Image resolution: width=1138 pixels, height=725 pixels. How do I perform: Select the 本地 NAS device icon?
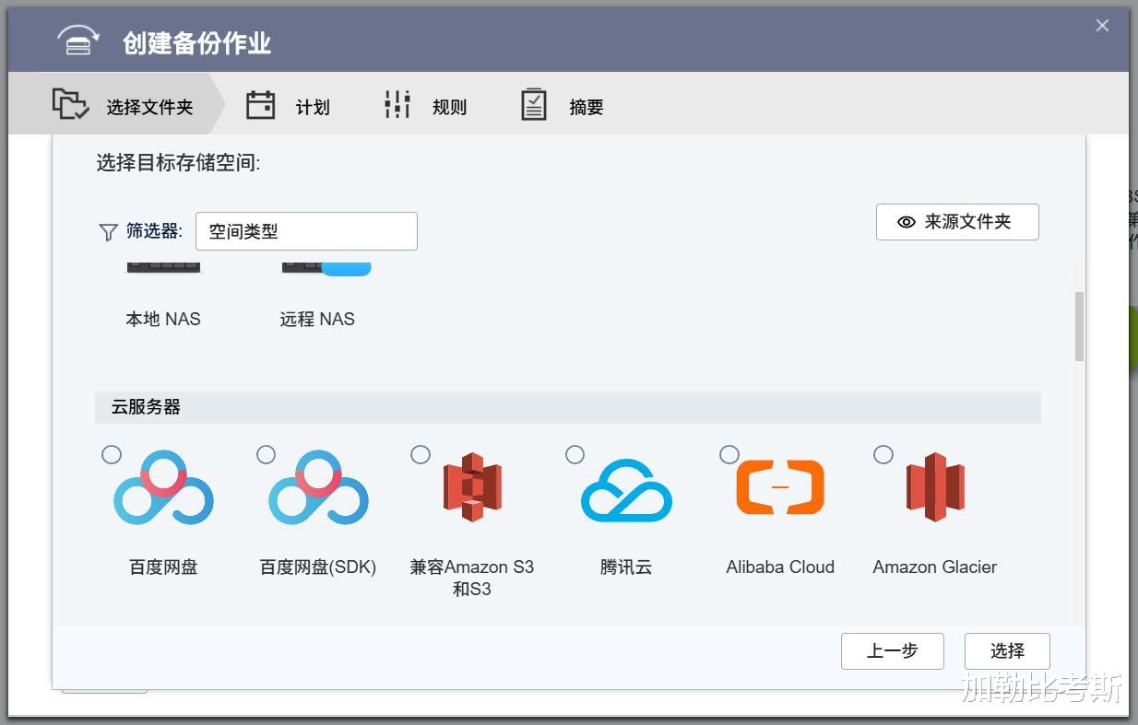[163, 268]
